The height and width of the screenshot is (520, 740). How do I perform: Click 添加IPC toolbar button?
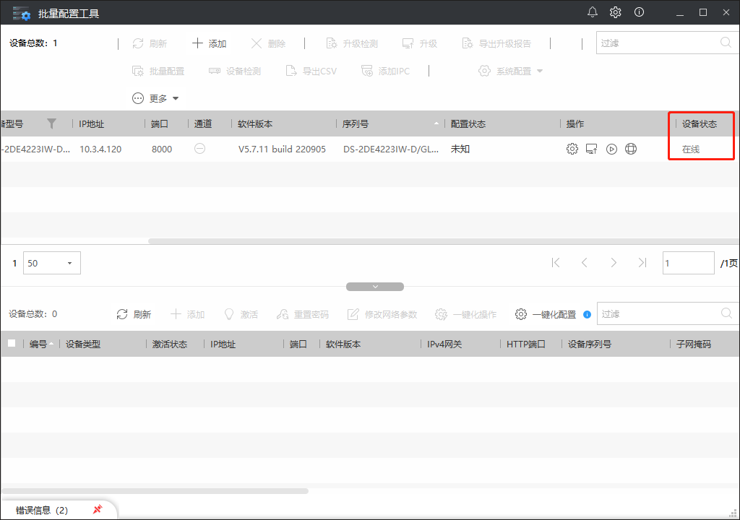tap(386, 71)
